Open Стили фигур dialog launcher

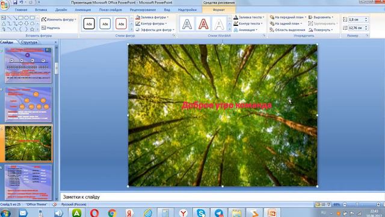[174, 36]
